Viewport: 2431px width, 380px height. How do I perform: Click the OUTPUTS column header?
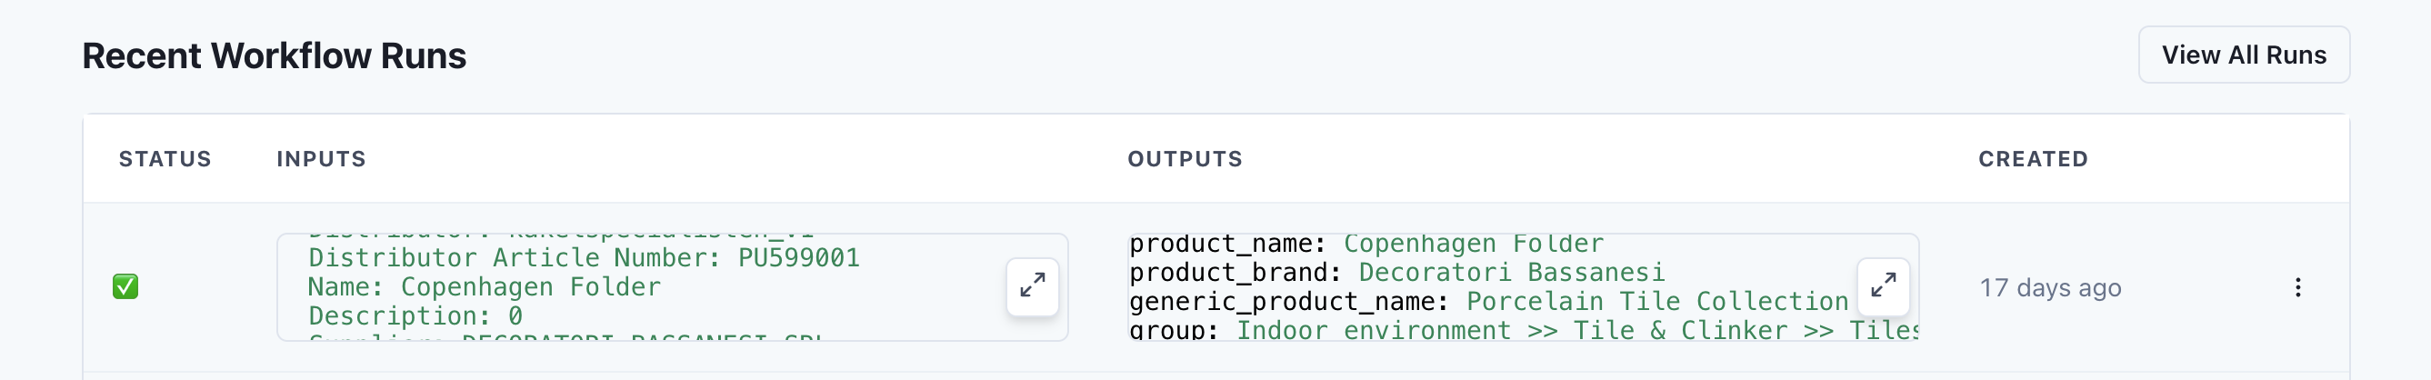pyautogui.click(x=1185, y=158)
